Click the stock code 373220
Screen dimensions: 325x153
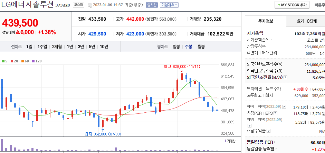pyautogui.click(x=63, y=5)
